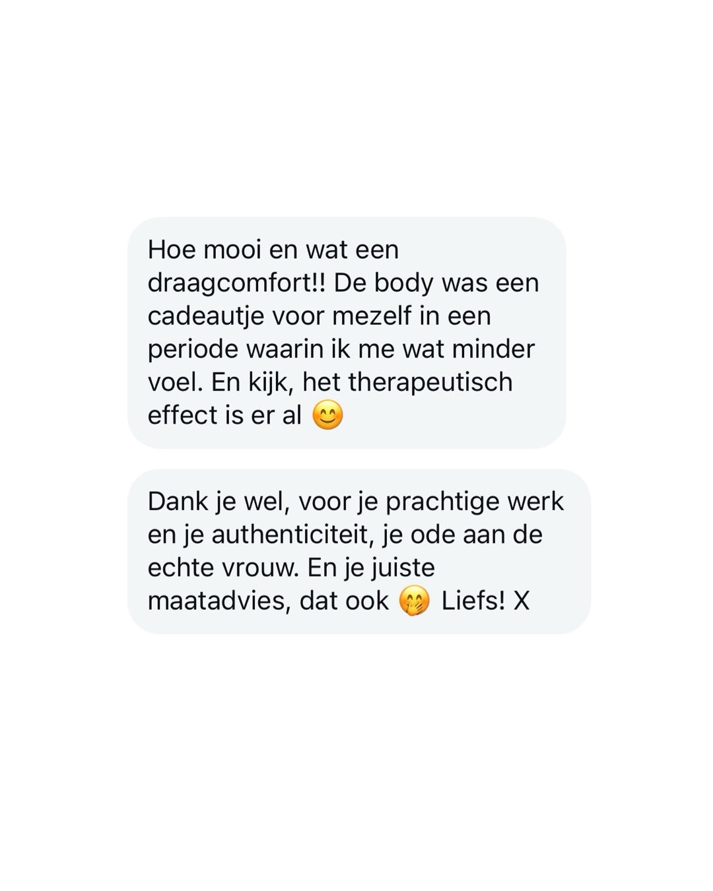Viewport: 713px width, 891px height.
Task: Click the text 'effect is er al'
Action: point(224,415)
